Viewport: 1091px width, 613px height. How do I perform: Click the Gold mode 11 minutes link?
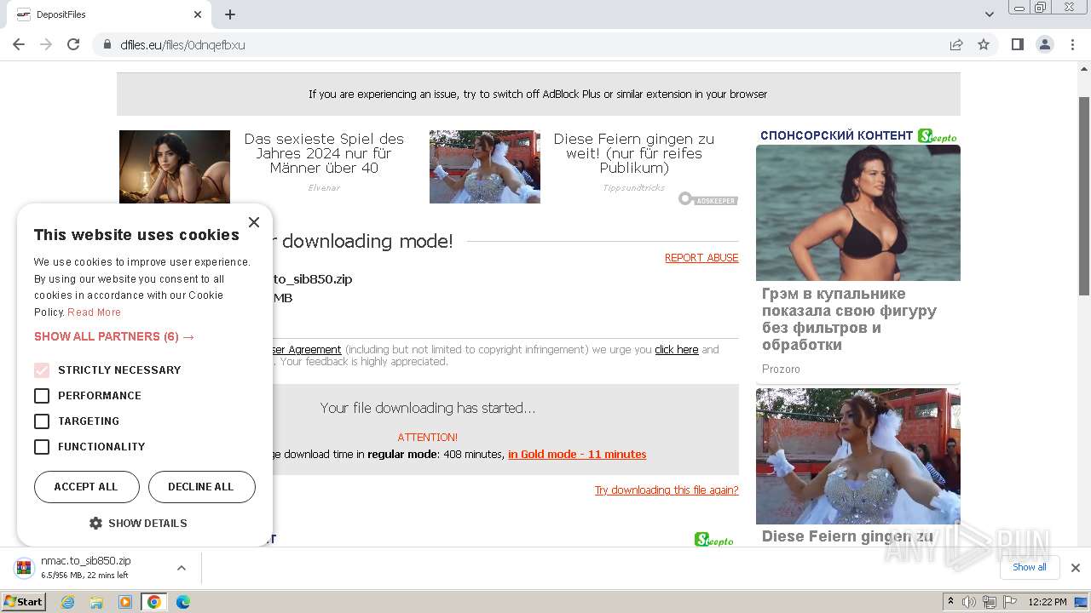pyautogui.click(x=577, y=455)
